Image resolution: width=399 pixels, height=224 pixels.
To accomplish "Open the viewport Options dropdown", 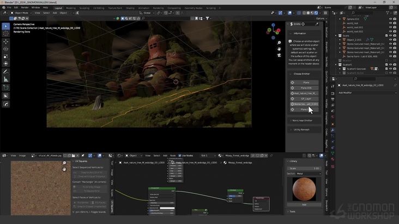I will tap(321, 18).
